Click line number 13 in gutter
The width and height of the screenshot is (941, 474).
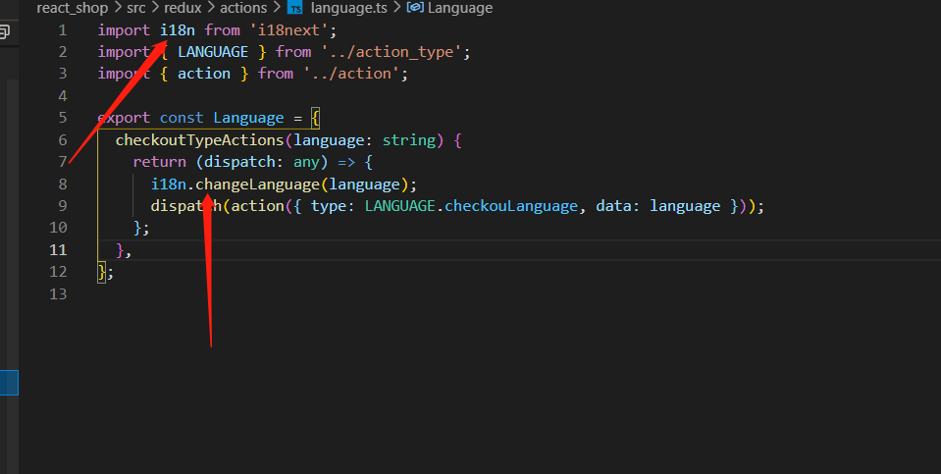(x=58, y=293)
